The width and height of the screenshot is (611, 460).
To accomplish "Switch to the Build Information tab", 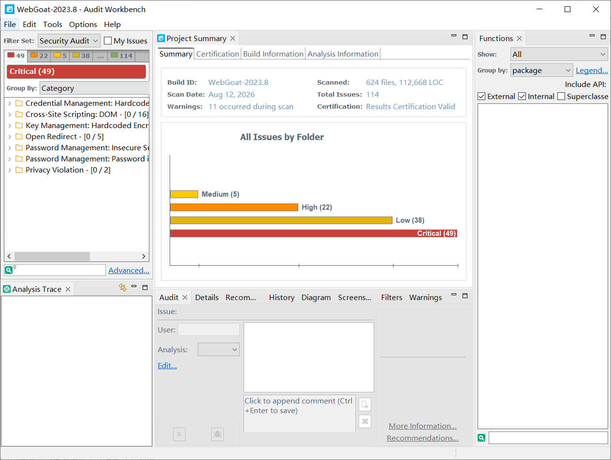I will [x=273, y=54].
